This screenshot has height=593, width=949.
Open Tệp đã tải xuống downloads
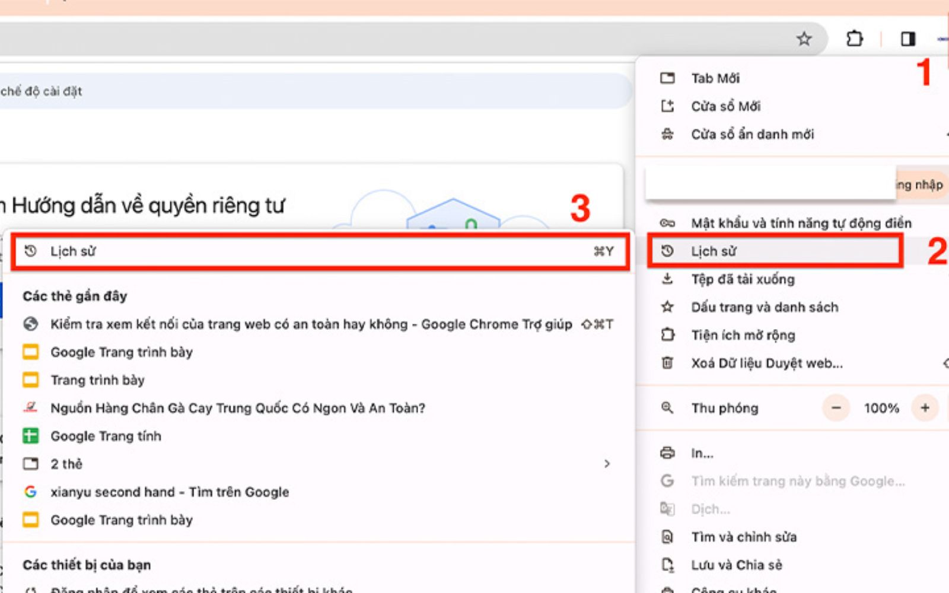792,279
